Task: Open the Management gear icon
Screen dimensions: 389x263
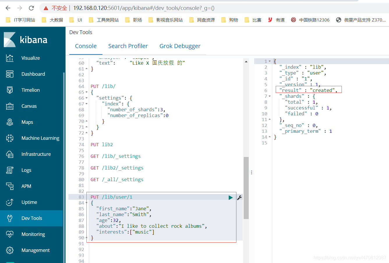Action: 10,250
